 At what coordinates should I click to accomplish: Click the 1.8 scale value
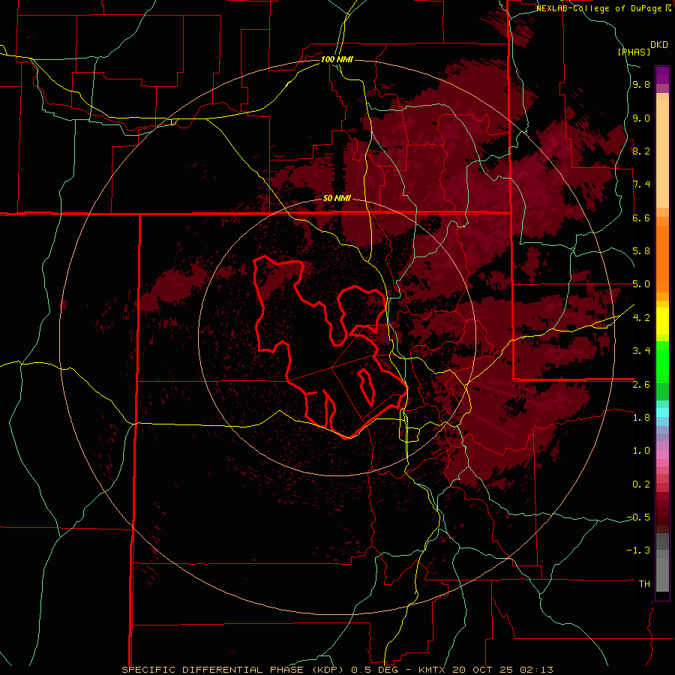coord(641,418)
